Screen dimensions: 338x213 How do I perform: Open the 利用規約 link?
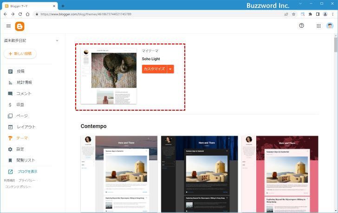9,181
